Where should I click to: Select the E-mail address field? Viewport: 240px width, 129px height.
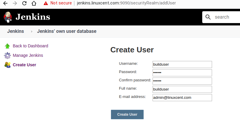(x=182, y=97)
